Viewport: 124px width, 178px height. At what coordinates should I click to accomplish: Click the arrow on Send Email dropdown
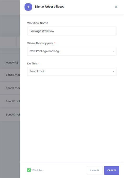click(x=113, y=72)
